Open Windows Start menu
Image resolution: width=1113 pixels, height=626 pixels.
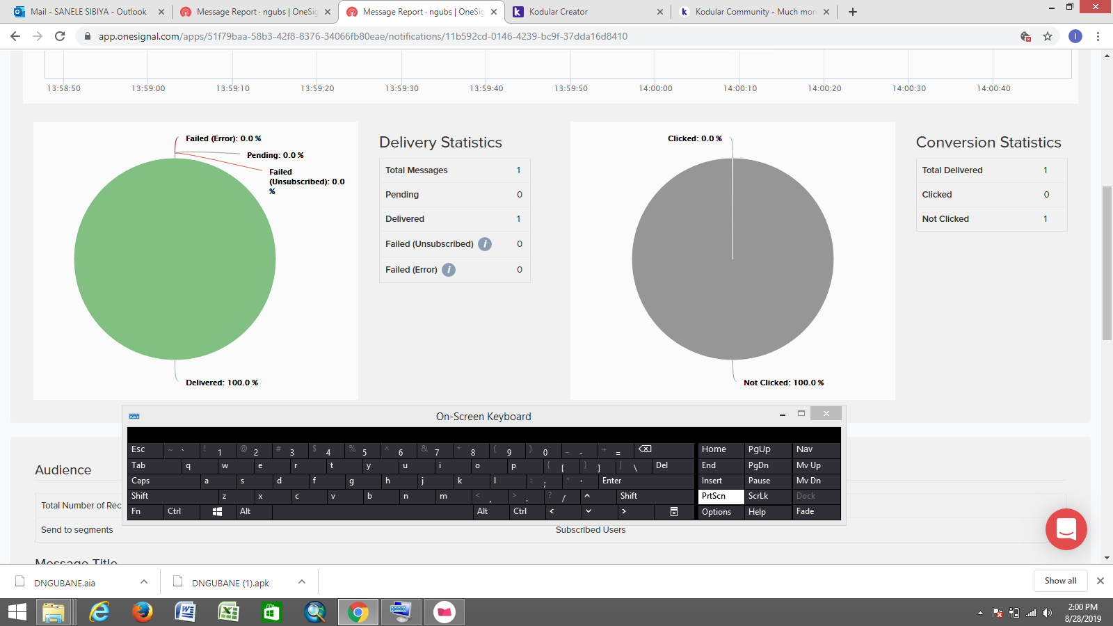tap(17, 612)
